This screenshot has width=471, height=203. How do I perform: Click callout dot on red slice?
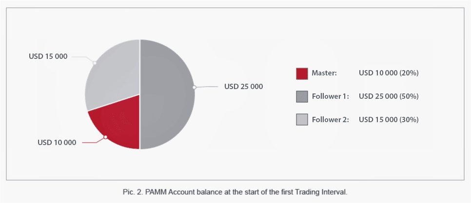tap(105, 137)
